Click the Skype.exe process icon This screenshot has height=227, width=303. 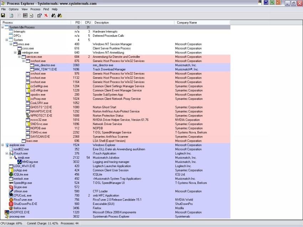pos(11,187)
